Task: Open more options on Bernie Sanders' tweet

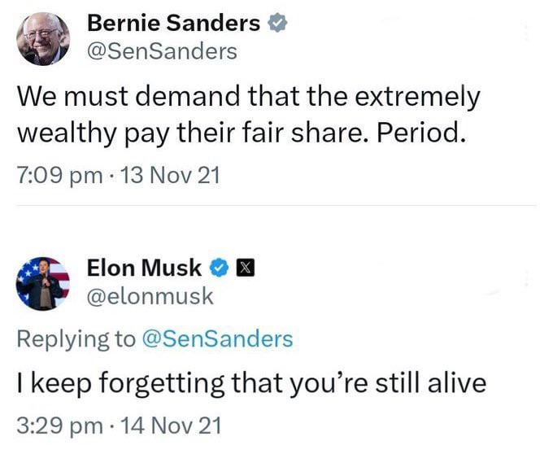Action: coord(526,34)
